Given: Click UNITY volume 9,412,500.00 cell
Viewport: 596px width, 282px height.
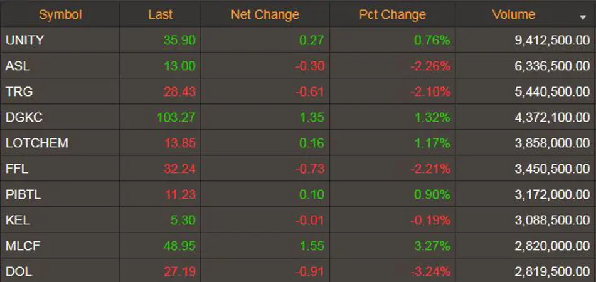Looking at the screenshot, I should [x=552, y=40].
